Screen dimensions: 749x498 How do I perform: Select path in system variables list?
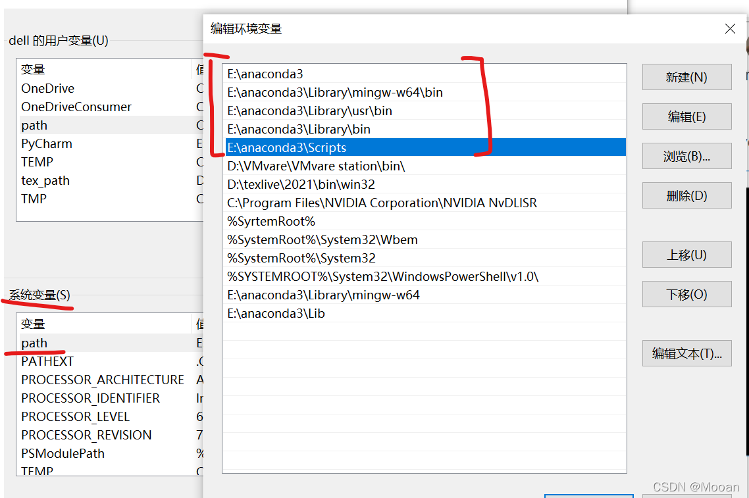(x=110, y=343)
